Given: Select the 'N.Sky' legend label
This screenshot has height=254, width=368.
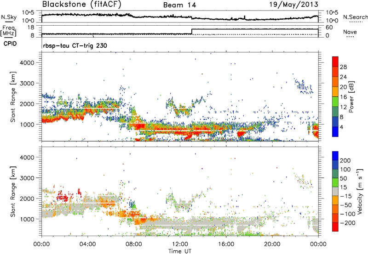Looking at the screenshot, I should point(9,17).
